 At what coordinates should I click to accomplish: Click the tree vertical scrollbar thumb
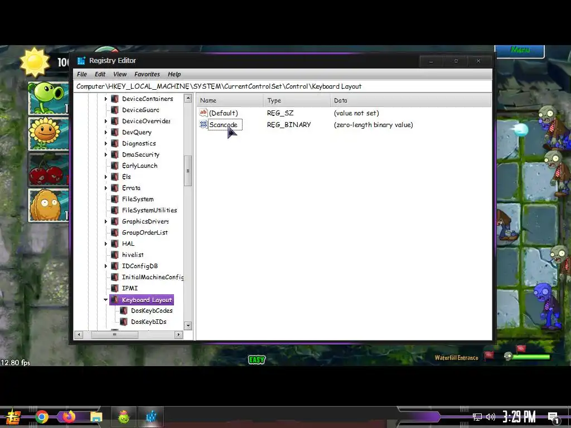point(188,171)
